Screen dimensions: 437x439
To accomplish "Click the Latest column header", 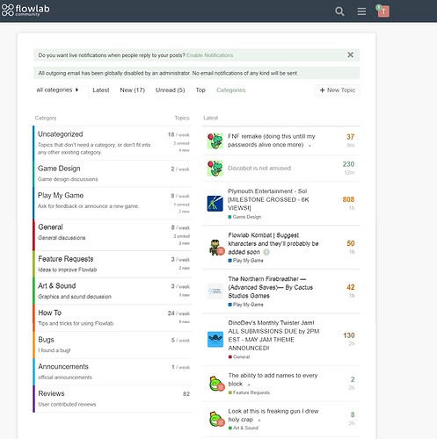I will coord(210,118).
